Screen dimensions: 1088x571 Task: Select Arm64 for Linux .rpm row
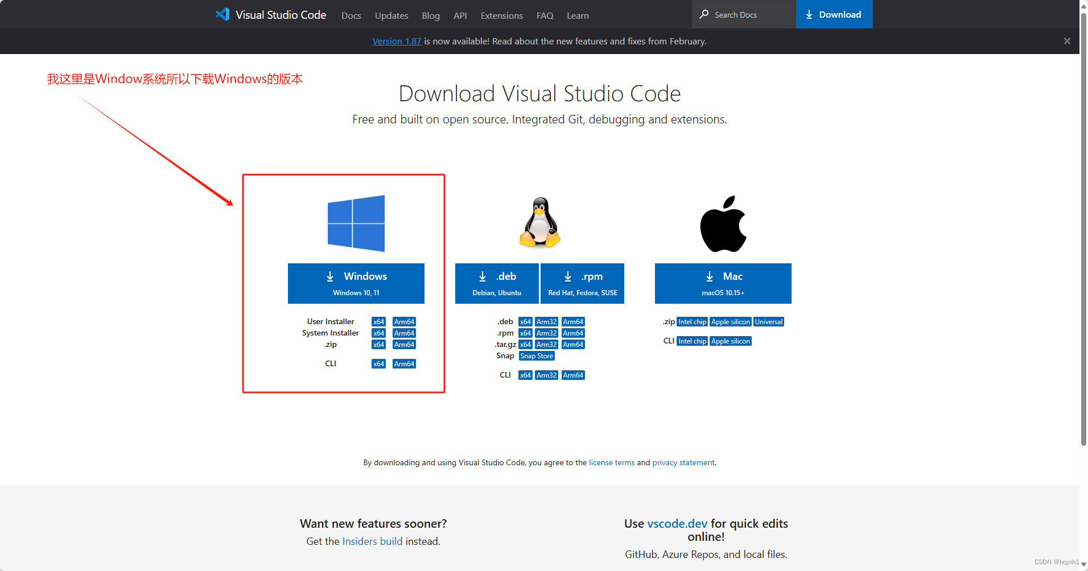(x=573, y=333)
